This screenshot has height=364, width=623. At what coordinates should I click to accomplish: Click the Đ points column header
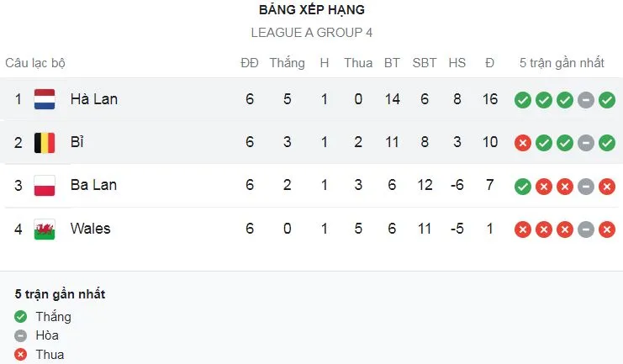pos(489,63)
